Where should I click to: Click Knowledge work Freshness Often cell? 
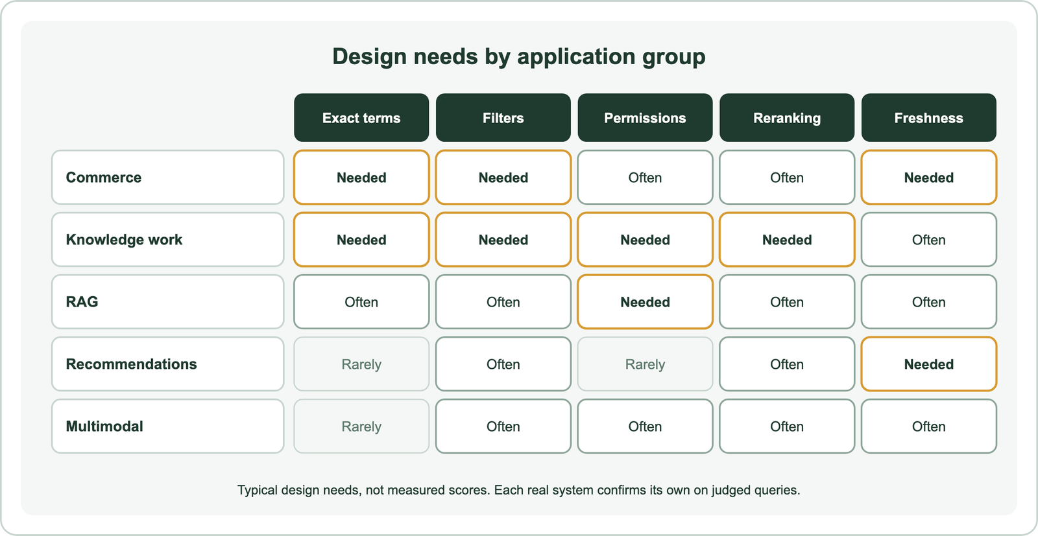point(929,240)
